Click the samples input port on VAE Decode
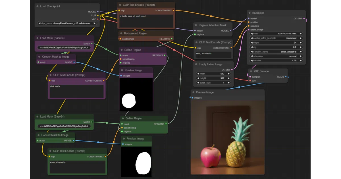341x179 pixels. click(x=250, y=77)
